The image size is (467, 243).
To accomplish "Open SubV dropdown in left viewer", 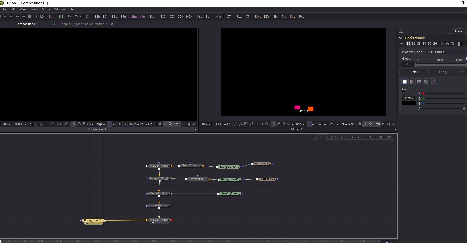I will coord(5,124).
